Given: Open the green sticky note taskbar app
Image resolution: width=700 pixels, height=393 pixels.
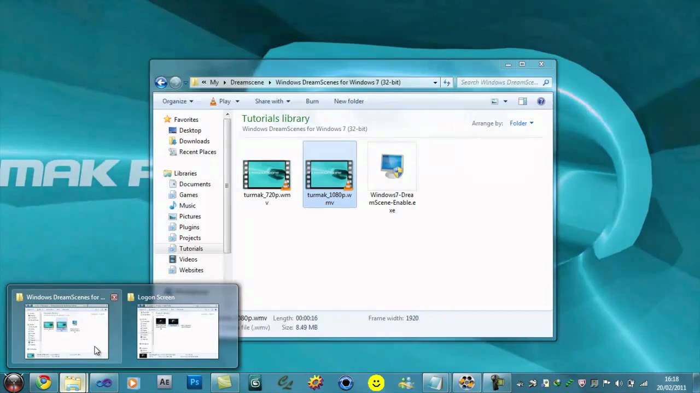Looking at the screenshot, I should pos(225,383).
